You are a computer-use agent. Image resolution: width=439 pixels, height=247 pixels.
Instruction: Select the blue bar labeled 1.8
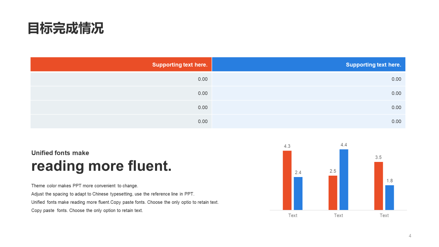(390, 198)
